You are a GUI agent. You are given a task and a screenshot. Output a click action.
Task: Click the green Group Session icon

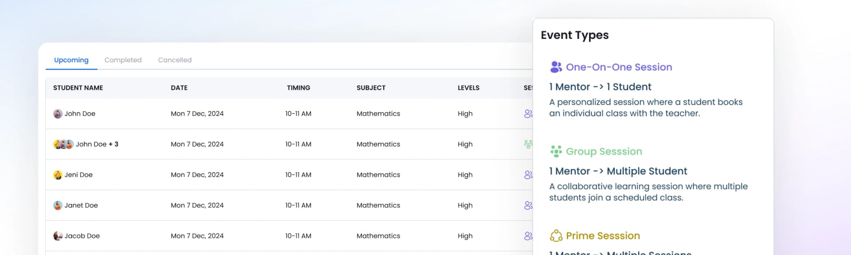click(x=556, y=151)
